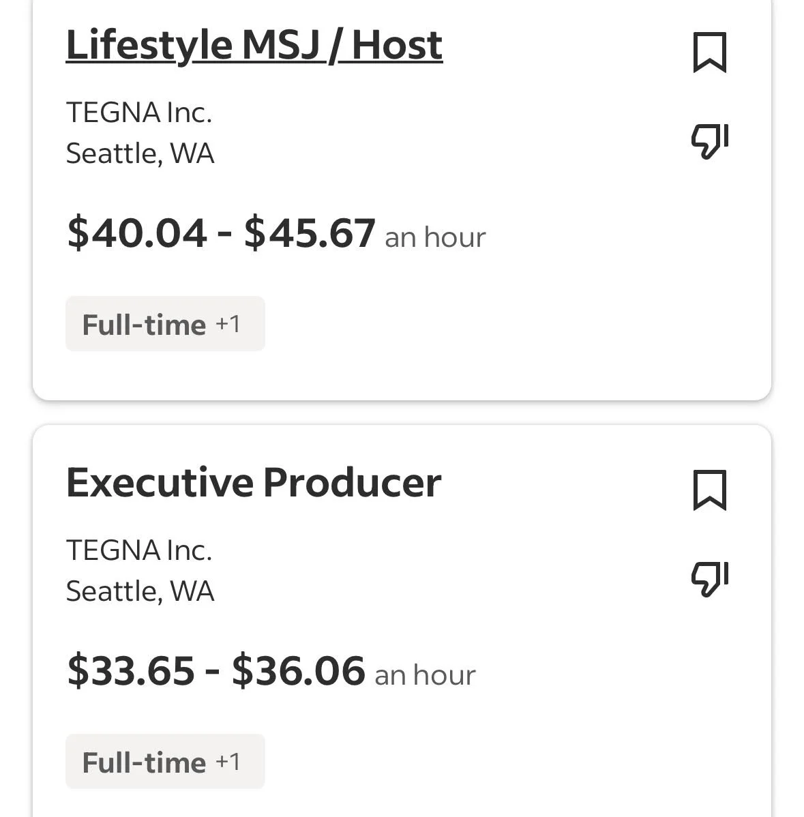Screen dimensions: 804x817
Task: Tap TEGNA Inc. on the Executive Producer card
Action: pos(138,550)
